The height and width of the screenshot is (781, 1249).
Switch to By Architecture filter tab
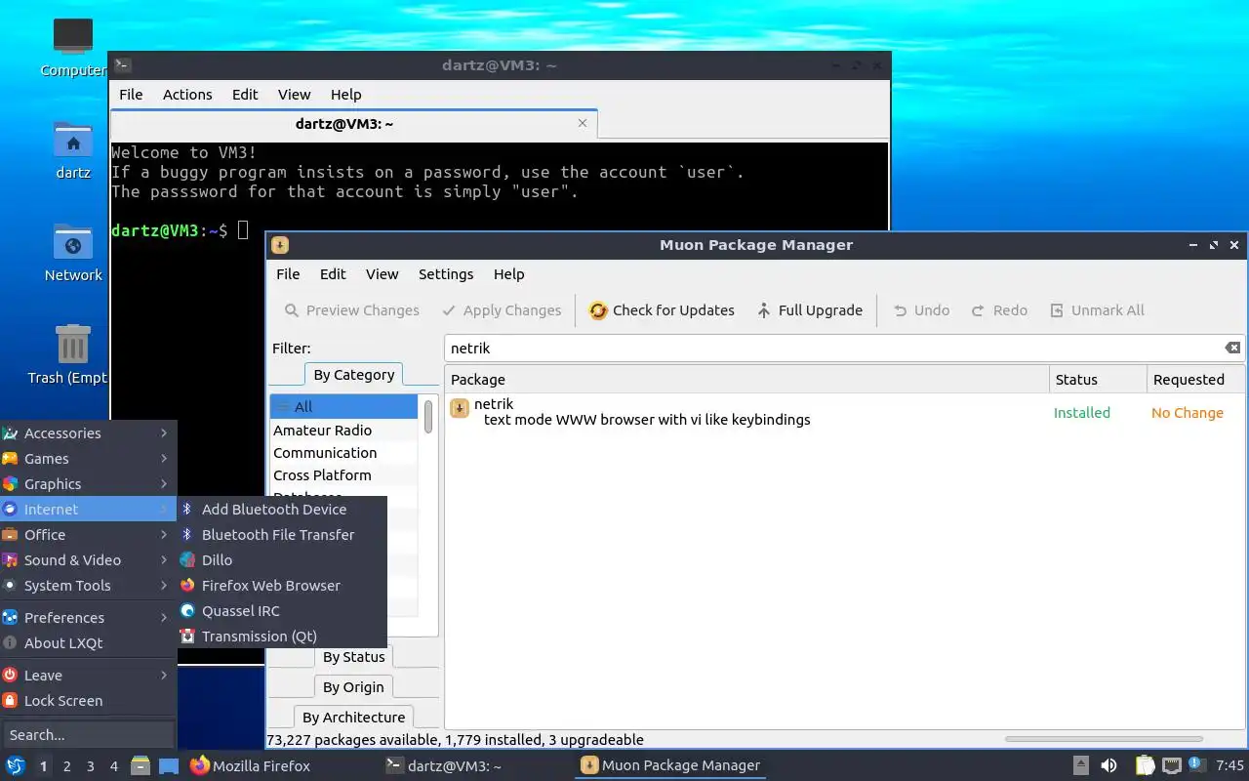353,718
